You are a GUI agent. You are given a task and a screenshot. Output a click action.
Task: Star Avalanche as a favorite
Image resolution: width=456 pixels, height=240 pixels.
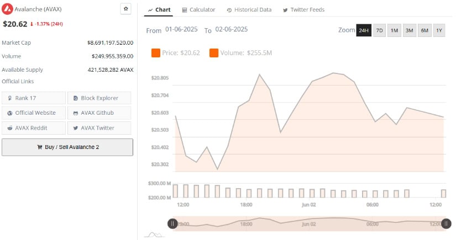(x=125, y=9)
